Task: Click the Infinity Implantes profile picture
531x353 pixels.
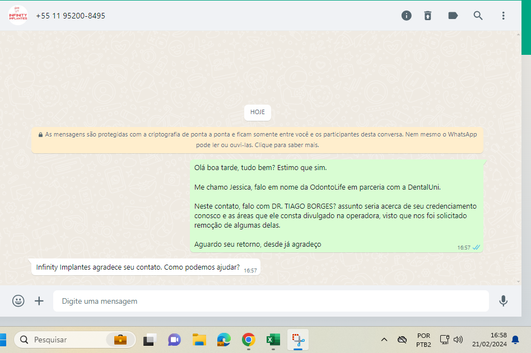Action: 18,16
